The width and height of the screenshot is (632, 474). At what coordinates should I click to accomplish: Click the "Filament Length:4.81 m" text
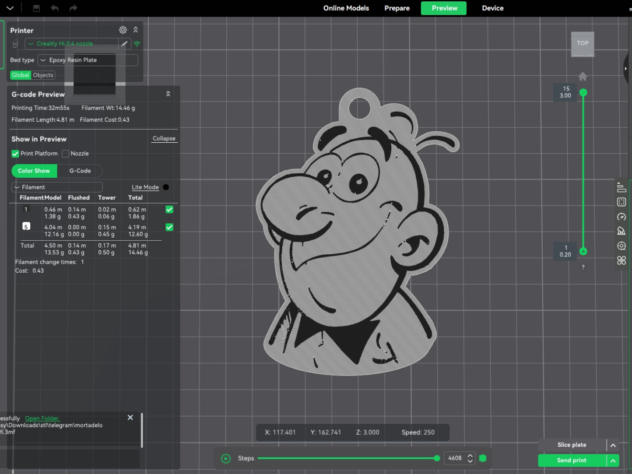[x=43, y=119]
